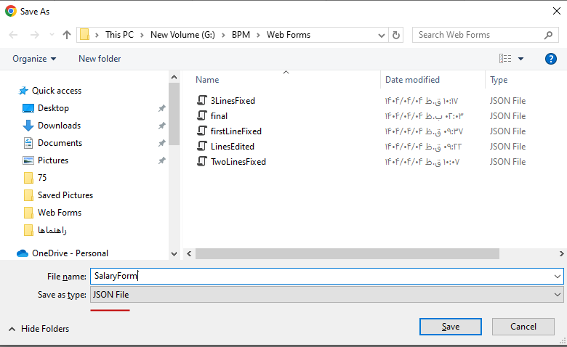Click the search magnifier icon
Image resolution: width=567 pixels, height=347 pixels.
coord(549,35)
